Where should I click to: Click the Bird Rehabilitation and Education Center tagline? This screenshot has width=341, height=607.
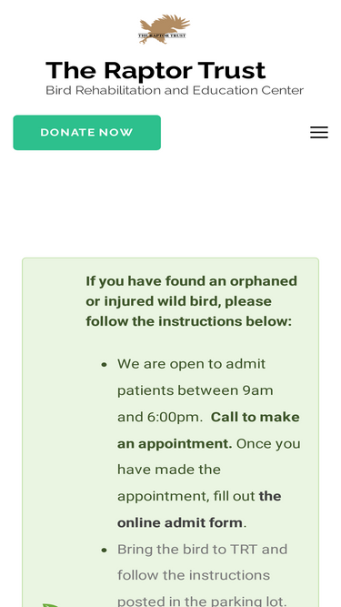pyautogui.click(x=175, y=90)
